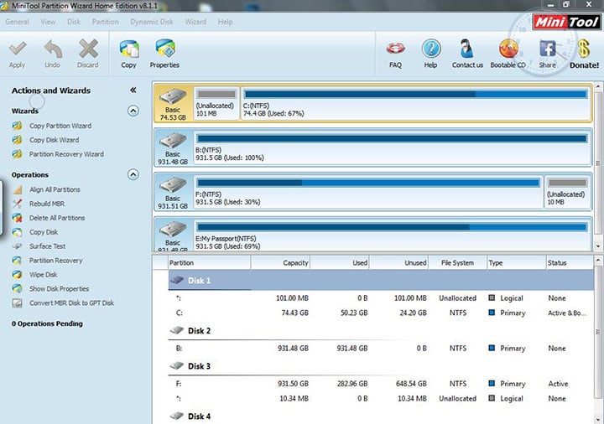604x424 pixels.
Task: Launch Copy Disk Wizard
Action: tap(54, 140)
